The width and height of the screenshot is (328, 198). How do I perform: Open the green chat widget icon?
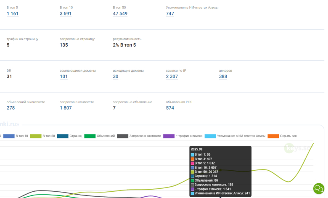[319, 188]
